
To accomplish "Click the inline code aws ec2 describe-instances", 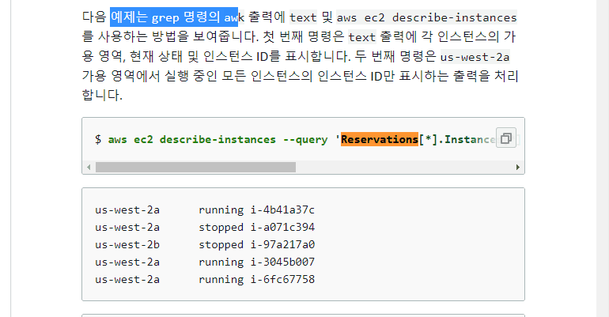I will [426, 18].
